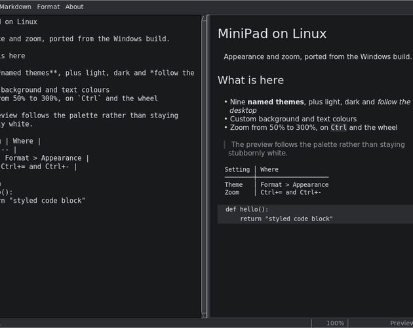Click the 'Appearance and zoom, ported' preview paragraph
The height and width of the screenshot is (328, 413).
[317, 56]
